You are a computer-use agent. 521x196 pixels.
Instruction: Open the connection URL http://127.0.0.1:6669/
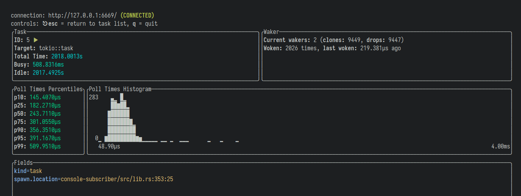coord(83,16)
